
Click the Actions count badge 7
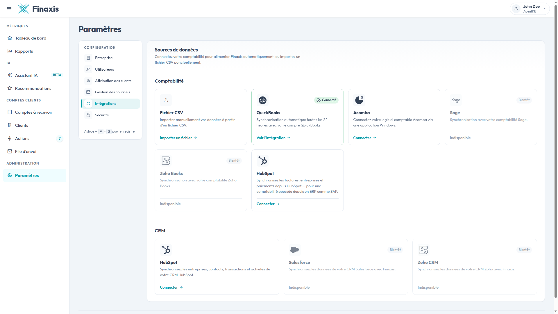[x=60, y=138]
